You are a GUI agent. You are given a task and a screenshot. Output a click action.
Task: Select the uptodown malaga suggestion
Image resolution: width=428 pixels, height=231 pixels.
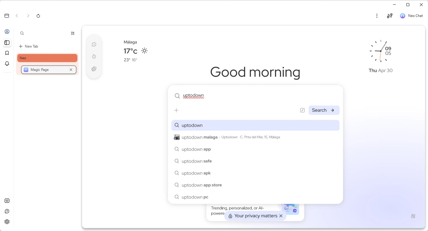coord(255,137)
